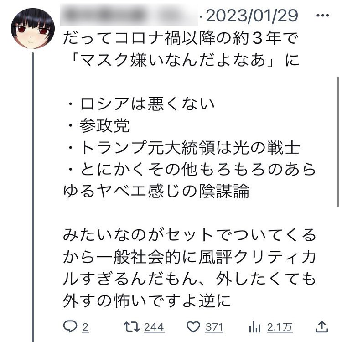Open the 2.1万 views count
This screenshot has height=342, width=342.
click(280, 327)
